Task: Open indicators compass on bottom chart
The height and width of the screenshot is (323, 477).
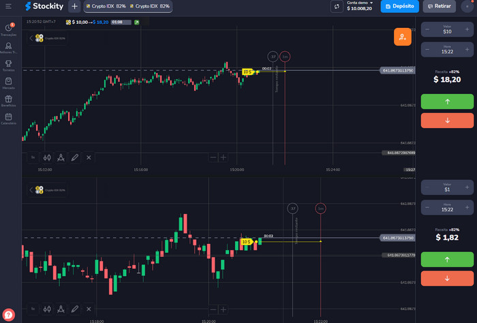Action: pyautogui.click(x=61, y=309)
